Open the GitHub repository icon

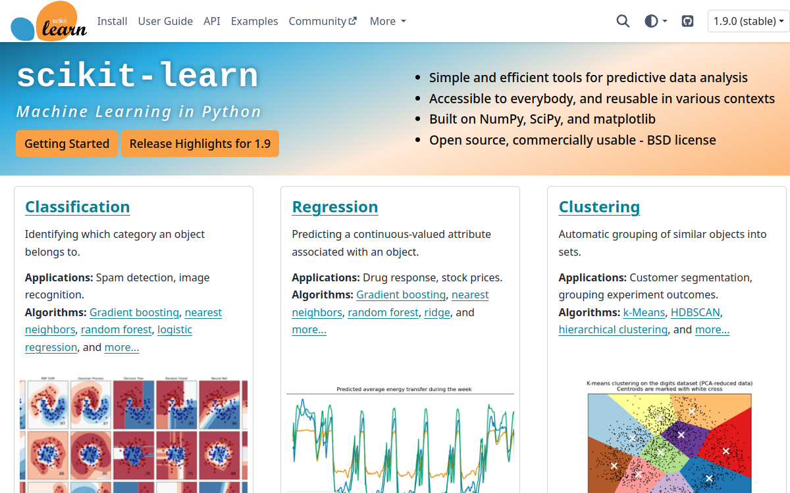tap(688, 21)
